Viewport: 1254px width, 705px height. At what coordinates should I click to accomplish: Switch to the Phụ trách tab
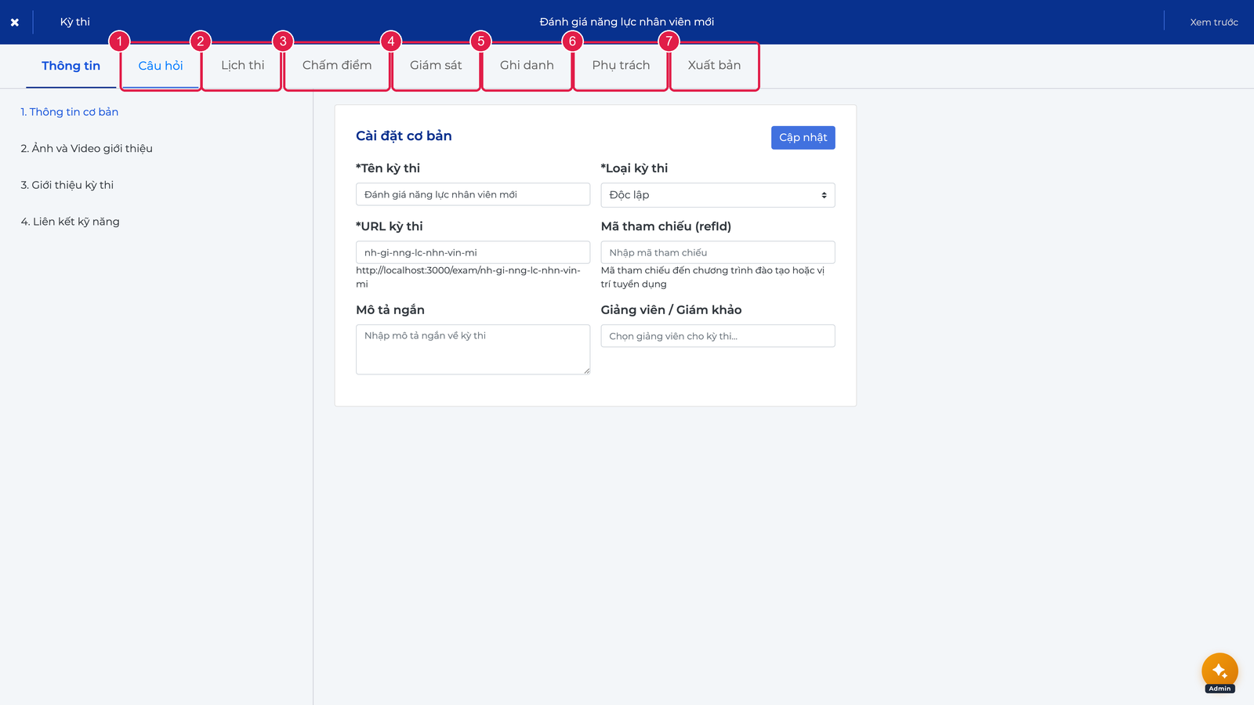coord(621,66)
